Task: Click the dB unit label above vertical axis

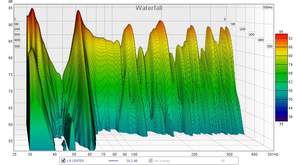Action: [11, 2]
